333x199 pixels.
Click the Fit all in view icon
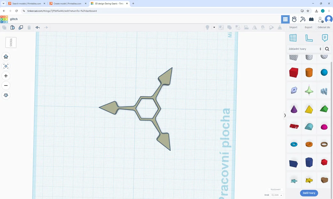6,66
